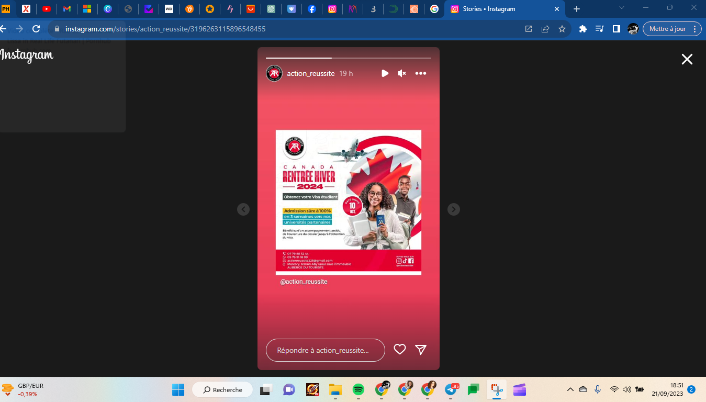Open the three-dots story options menu
Screen dimensions: 706x402
pyautogui.click(x=421, y=73)
